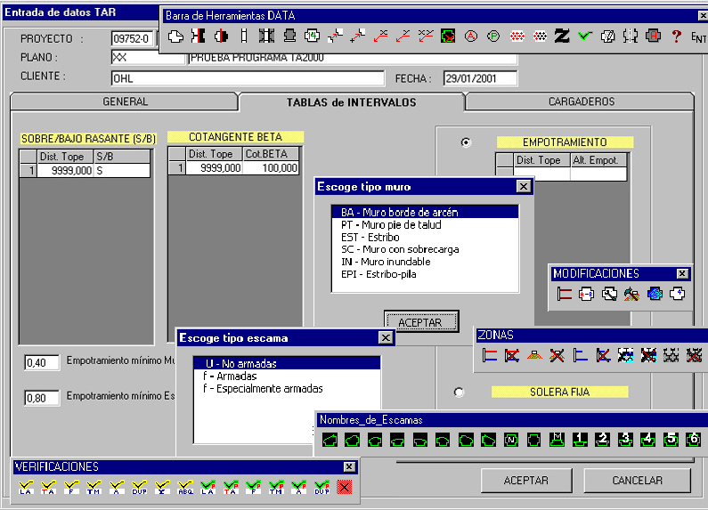
Task: Select 'f - Armadas' scale type
Action: click(x=287, y=376)
